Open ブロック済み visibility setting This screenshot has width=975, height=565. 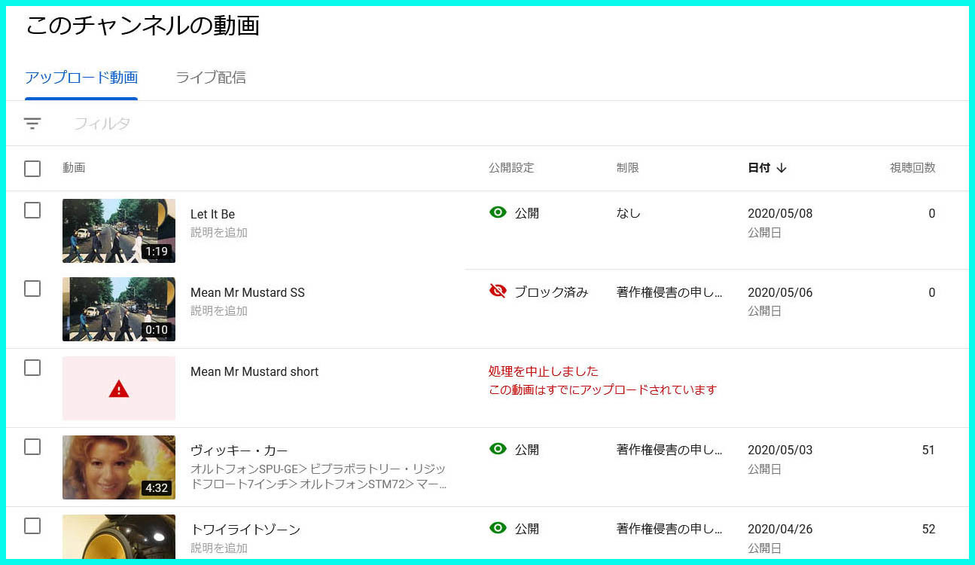(x=551, y=292)
